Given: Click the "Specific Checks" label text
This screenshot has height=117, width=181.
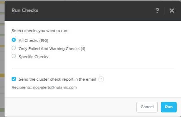Looking at the screenshot, I should click(34, 57).
